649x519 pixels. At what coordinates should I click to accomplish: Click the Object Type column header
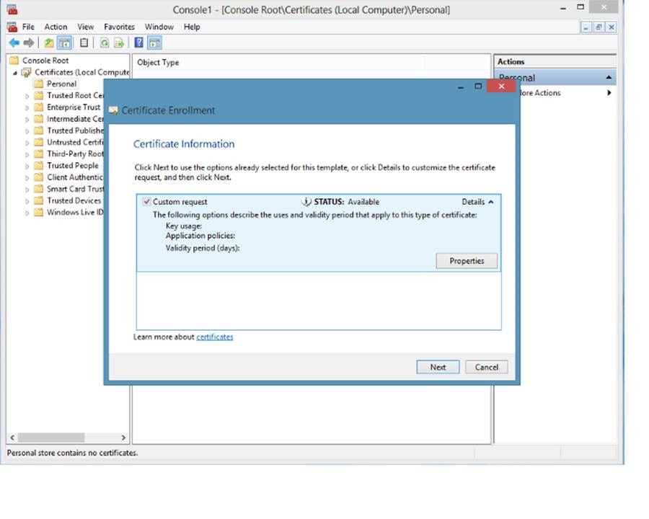click(278, 63)
